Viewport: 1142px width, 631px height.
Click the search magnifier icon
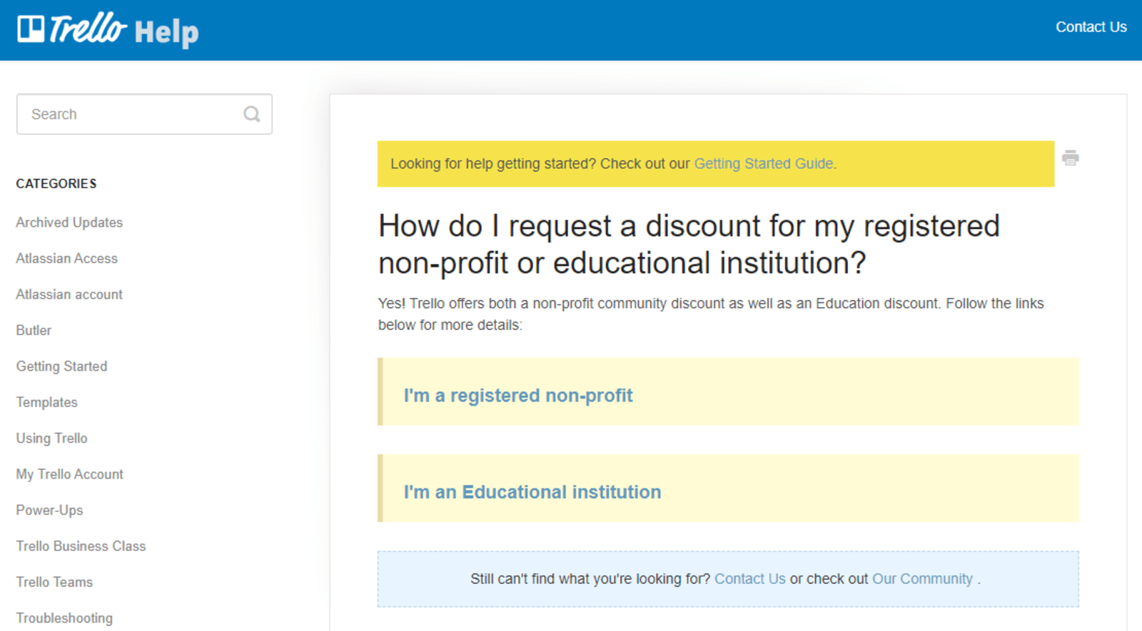[251, 113]
